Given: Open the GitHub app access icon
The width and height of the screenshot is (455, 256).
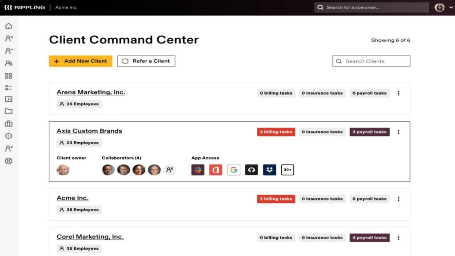Looking at the screenshot, I should coord(251,170).
